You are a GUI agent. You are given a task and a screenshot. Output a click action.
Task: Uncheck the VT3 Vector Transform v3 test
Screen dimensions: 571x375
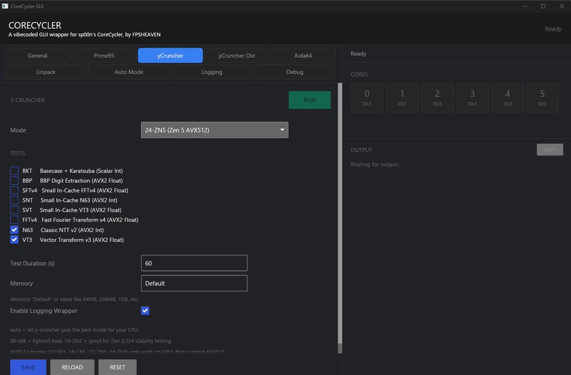(x=14, y=240)
